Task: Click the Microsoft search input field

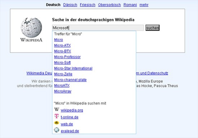Action: tap(98, 28)
